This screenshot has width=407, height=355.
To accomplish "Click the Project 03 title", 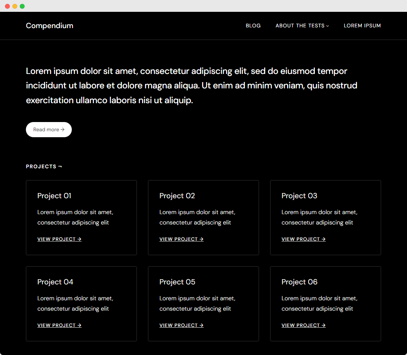I will [299, 196].
